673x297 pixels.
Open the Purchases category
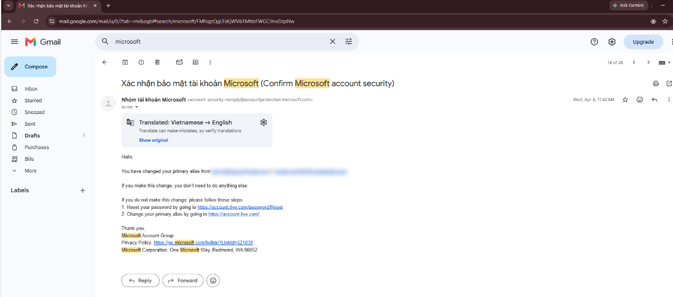[36, 147]
